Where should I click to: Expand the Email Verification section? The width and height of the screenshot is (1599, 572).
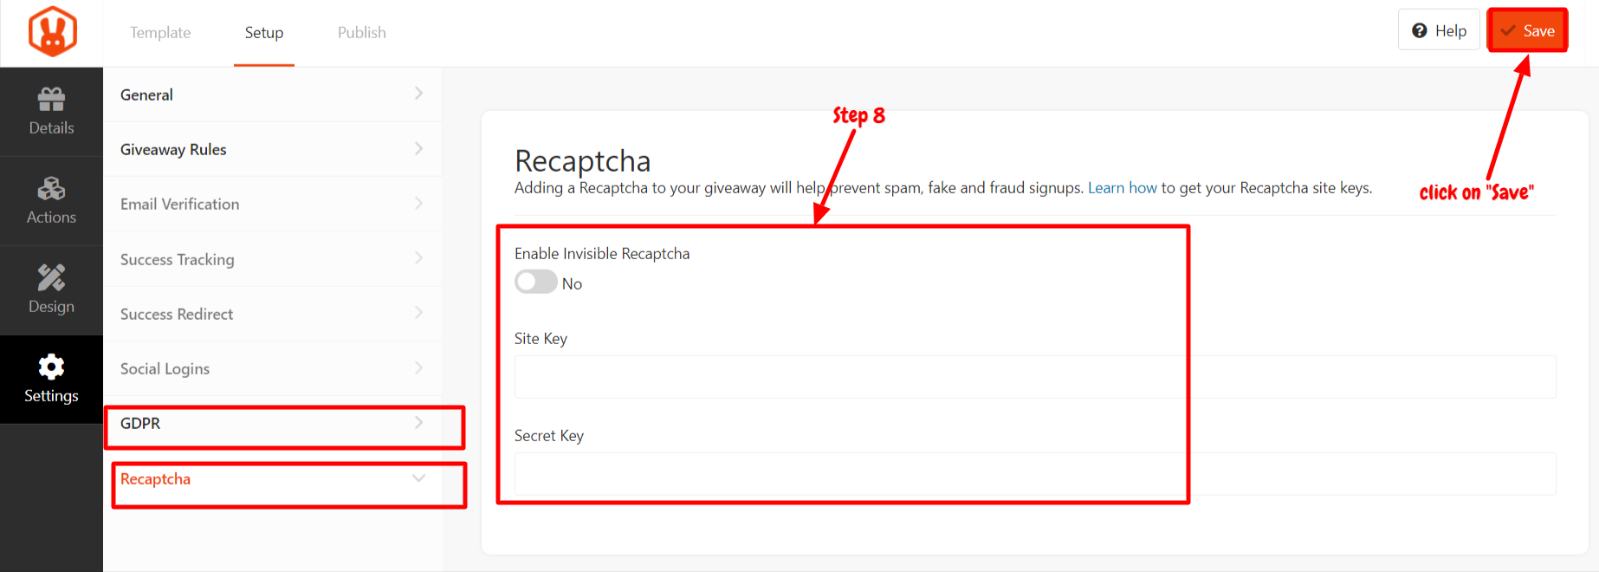pyautogui.click(x=273, y=204)
